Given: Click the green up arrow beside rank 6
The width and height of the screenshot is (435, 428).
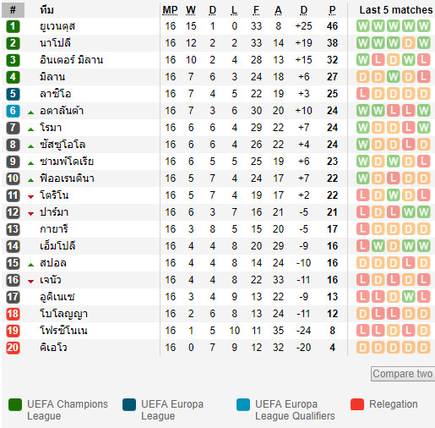Looking at the screenshot, I should tap(31, 112).
